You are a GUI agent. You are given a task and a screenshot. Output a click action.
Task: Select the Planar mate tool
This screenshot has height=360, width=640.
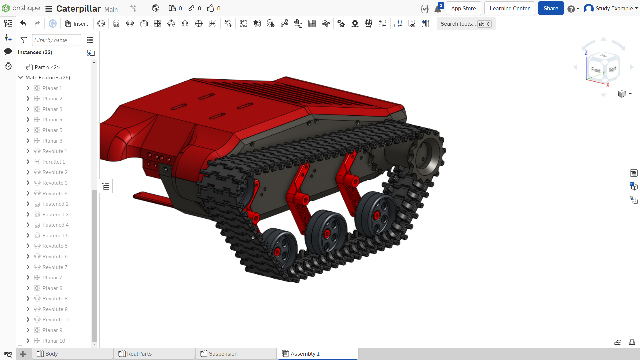158,24
